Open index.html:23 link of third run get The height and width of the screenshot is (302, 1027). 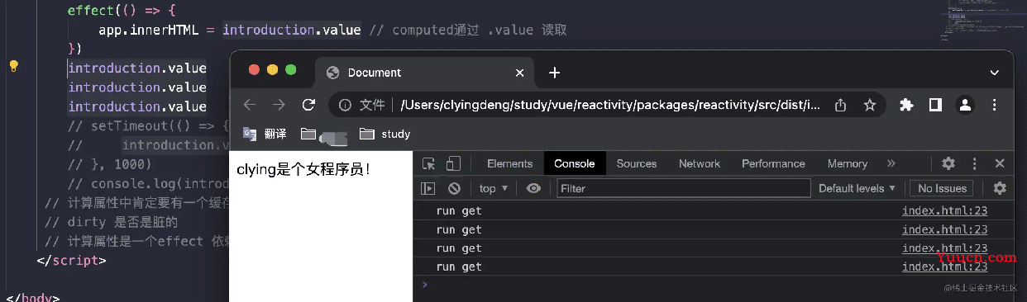pos(944,248)
